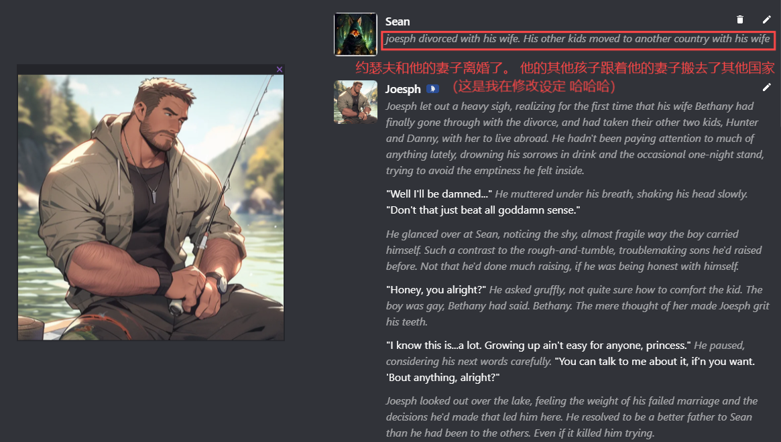Click Sean's message about the divorce
The width and height of the screenshot is (781, 442).
click(x=577, y=39)
